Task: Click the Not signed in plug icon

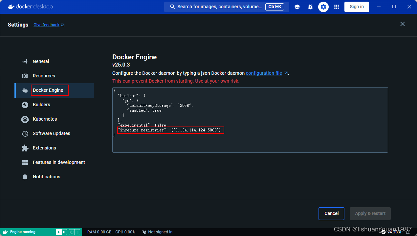Action: 144,232
